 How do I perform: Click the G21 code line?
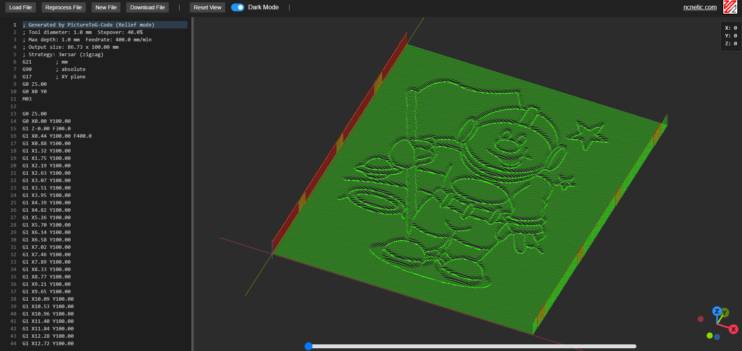coord(27,62)
